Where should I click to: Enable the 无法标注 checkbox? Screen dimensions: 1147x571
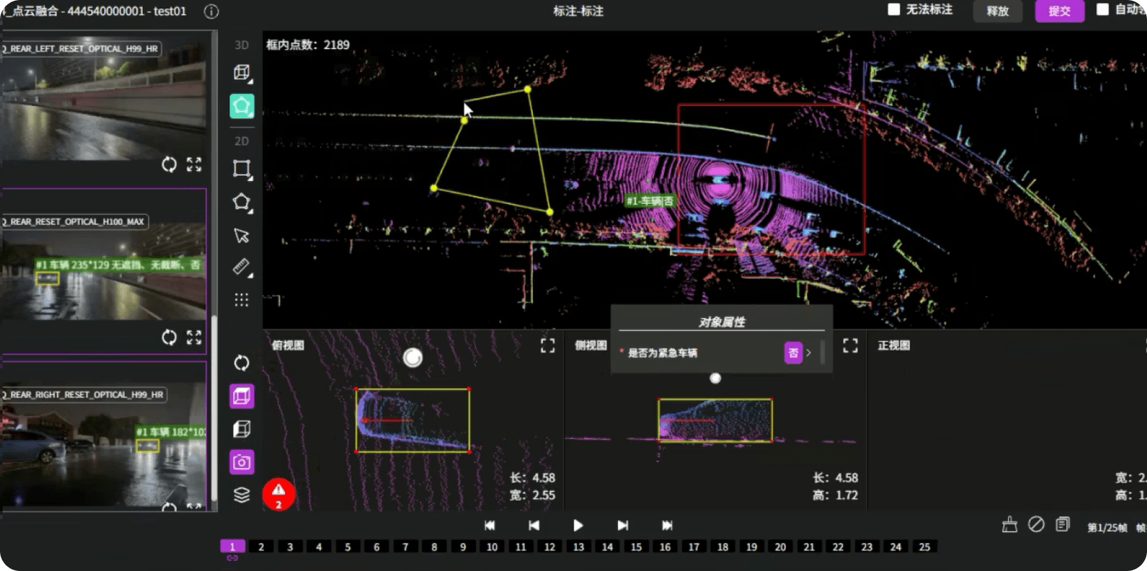894,9
